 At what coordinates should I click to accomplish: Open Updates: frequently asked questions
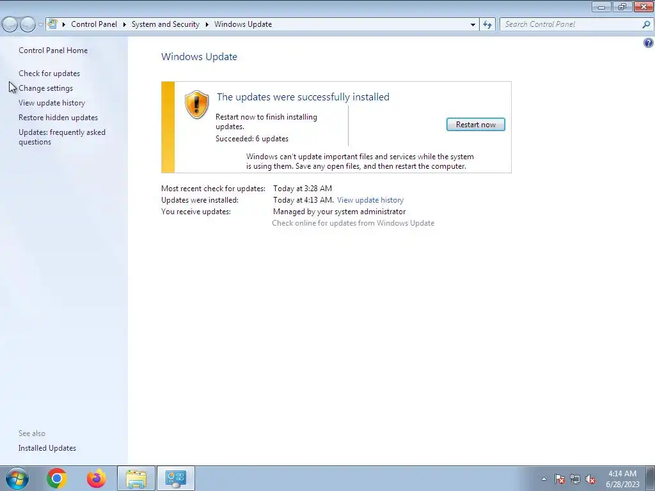(x=62, y=137)
